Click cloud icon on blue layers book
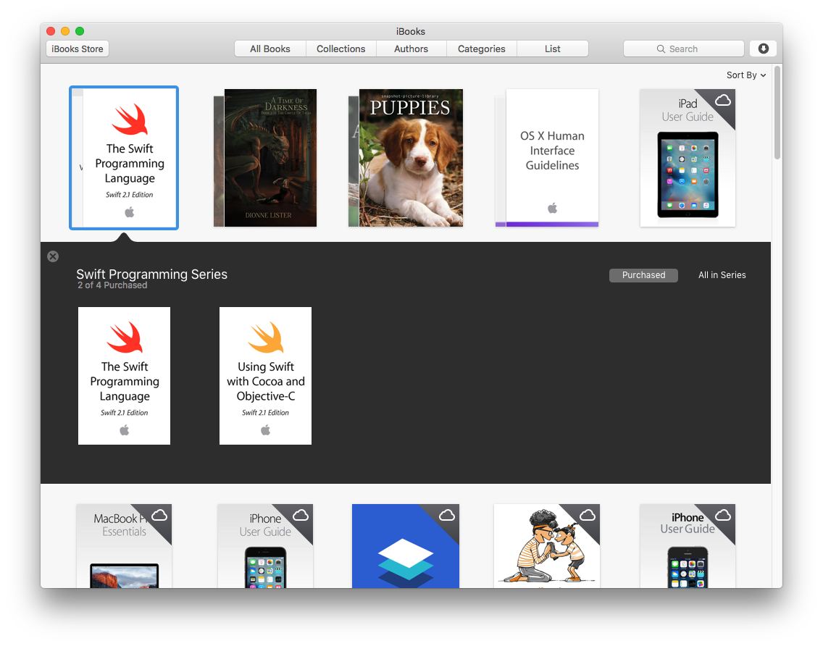823x646 pixels. [447, 516]
